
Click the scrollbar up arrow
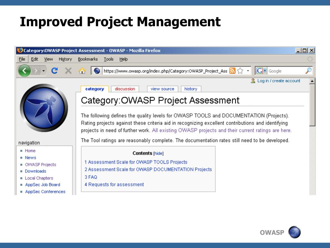click(x=312, y=81)
